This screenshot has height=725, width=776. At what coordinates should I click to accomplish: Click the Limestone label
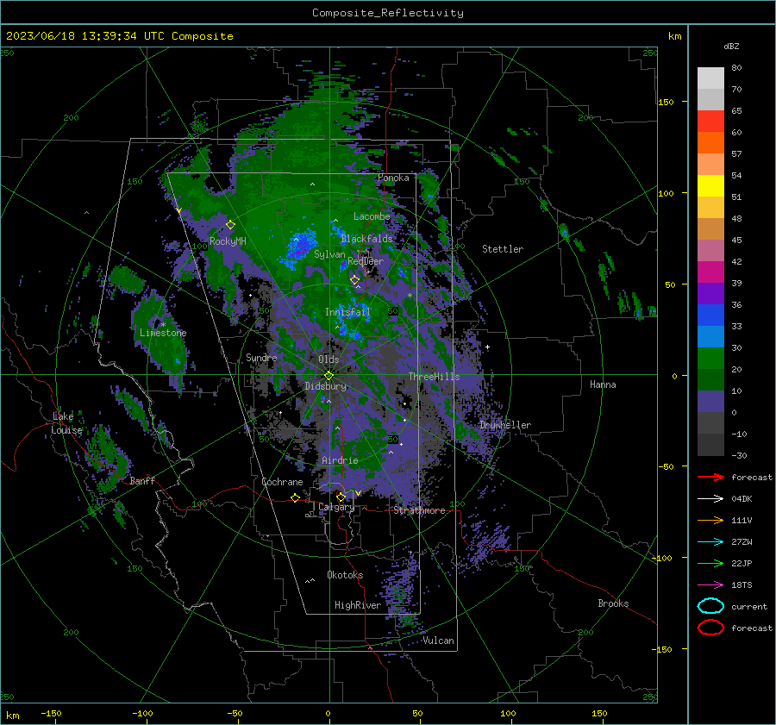(163, 333)
